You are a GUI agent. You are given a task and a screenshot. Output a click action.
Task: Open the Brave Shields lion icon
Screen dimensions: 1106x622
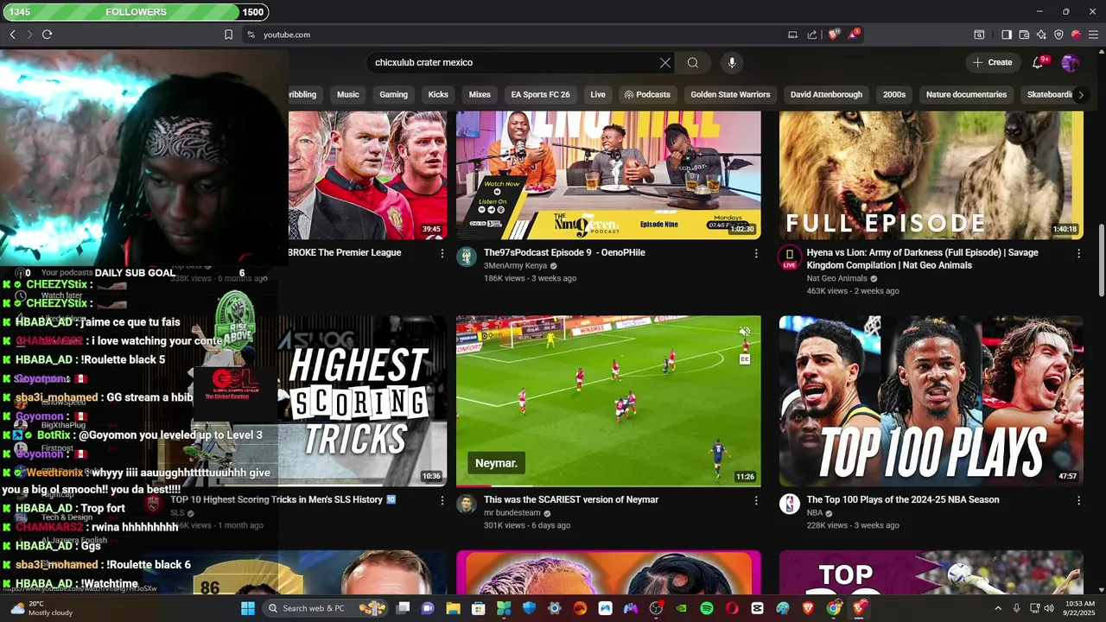pos(834,35)
